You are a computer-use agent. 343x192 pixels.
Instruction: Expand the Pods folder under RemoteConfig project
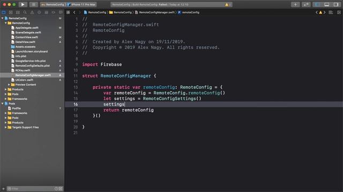click(6, 94)
